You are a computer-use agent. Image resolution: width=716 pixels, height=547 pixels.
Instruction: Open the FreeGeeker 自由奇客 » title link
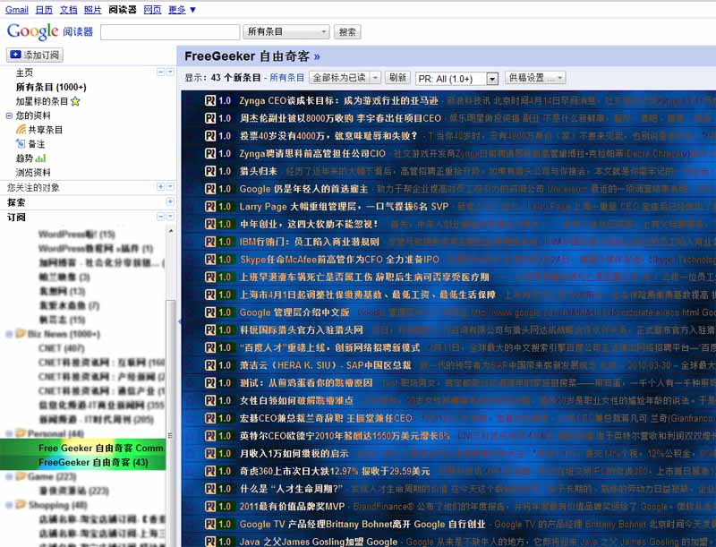[252, 56]
